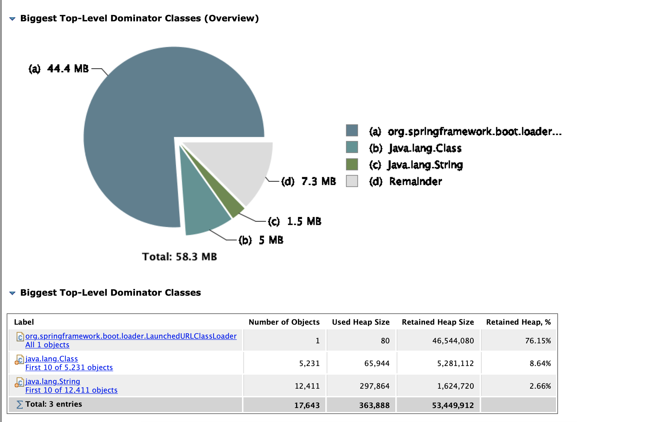Viewport: 668px width, 422px height.
Task: Click the 46,544,080 retained heap cell
Action: coord(438,340)
